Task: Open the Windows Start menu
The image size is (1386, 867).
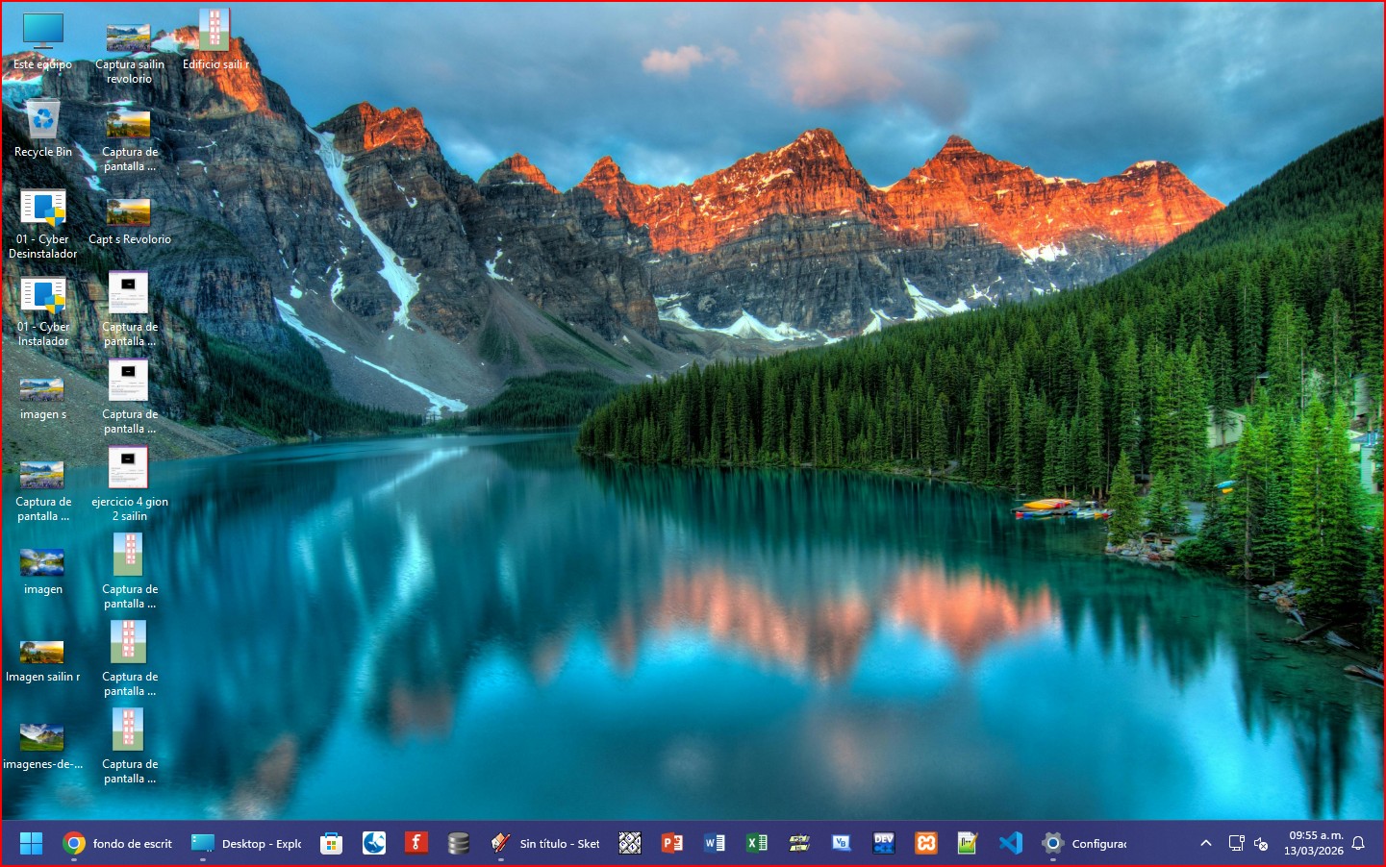Action: pos(31,843)
